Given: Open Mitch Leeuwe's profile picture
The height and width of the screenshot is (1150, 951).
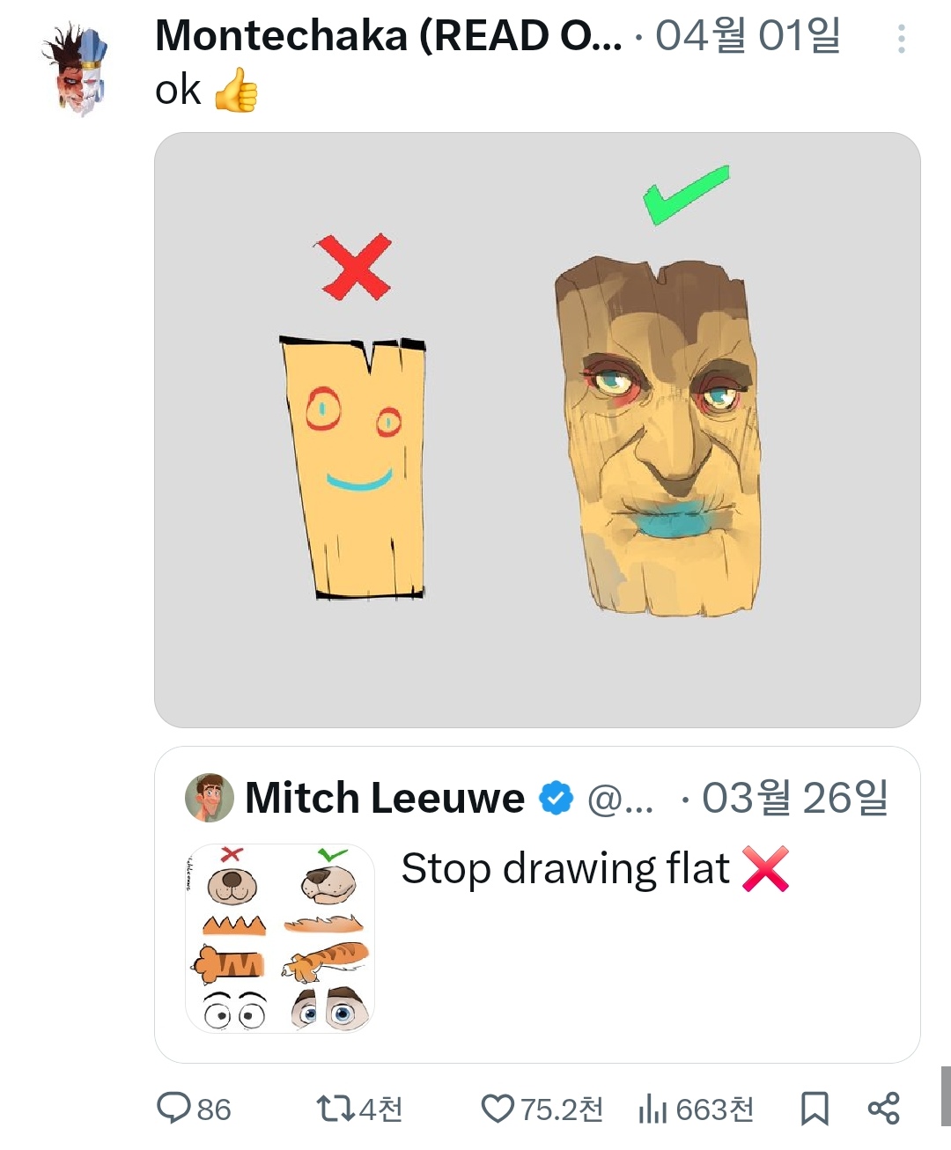Looking at the screenshot, I should (209, 798).
